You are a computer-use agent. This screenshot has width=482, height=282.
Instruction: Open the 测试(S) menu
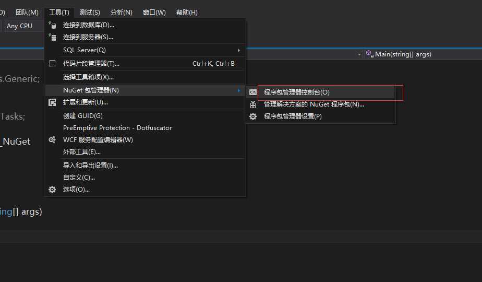[x=90, y=13]
